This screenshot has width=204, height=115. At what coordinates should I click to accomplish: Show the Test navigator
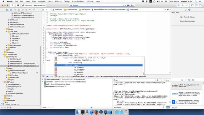point(23,10)
